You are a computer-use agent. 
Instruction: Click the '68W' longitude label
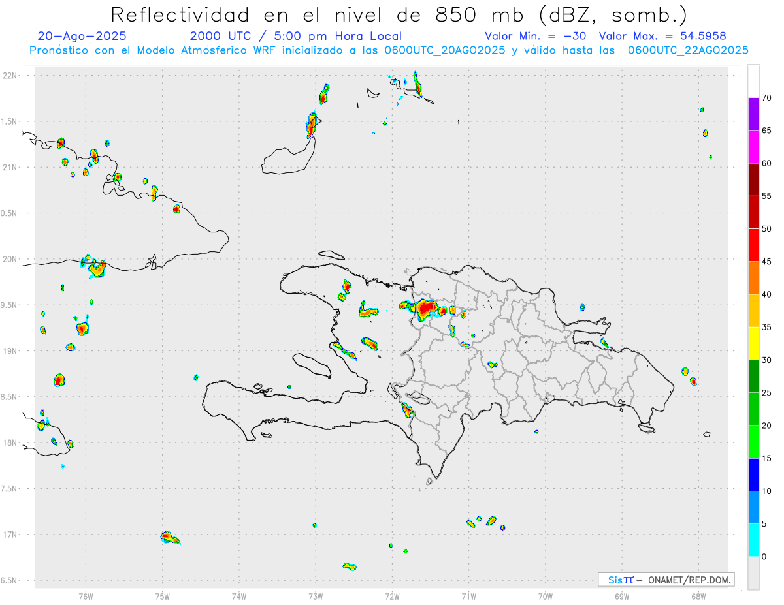click(698, 597)
